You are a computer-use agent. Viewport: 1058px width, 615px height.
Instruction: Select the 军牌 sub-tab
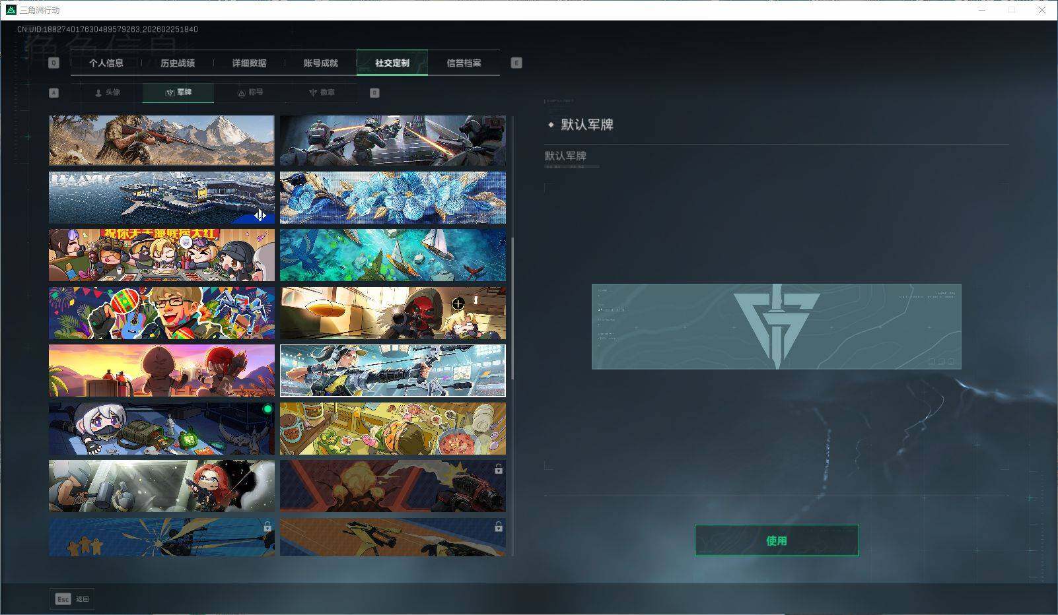[x=178, y=92]
